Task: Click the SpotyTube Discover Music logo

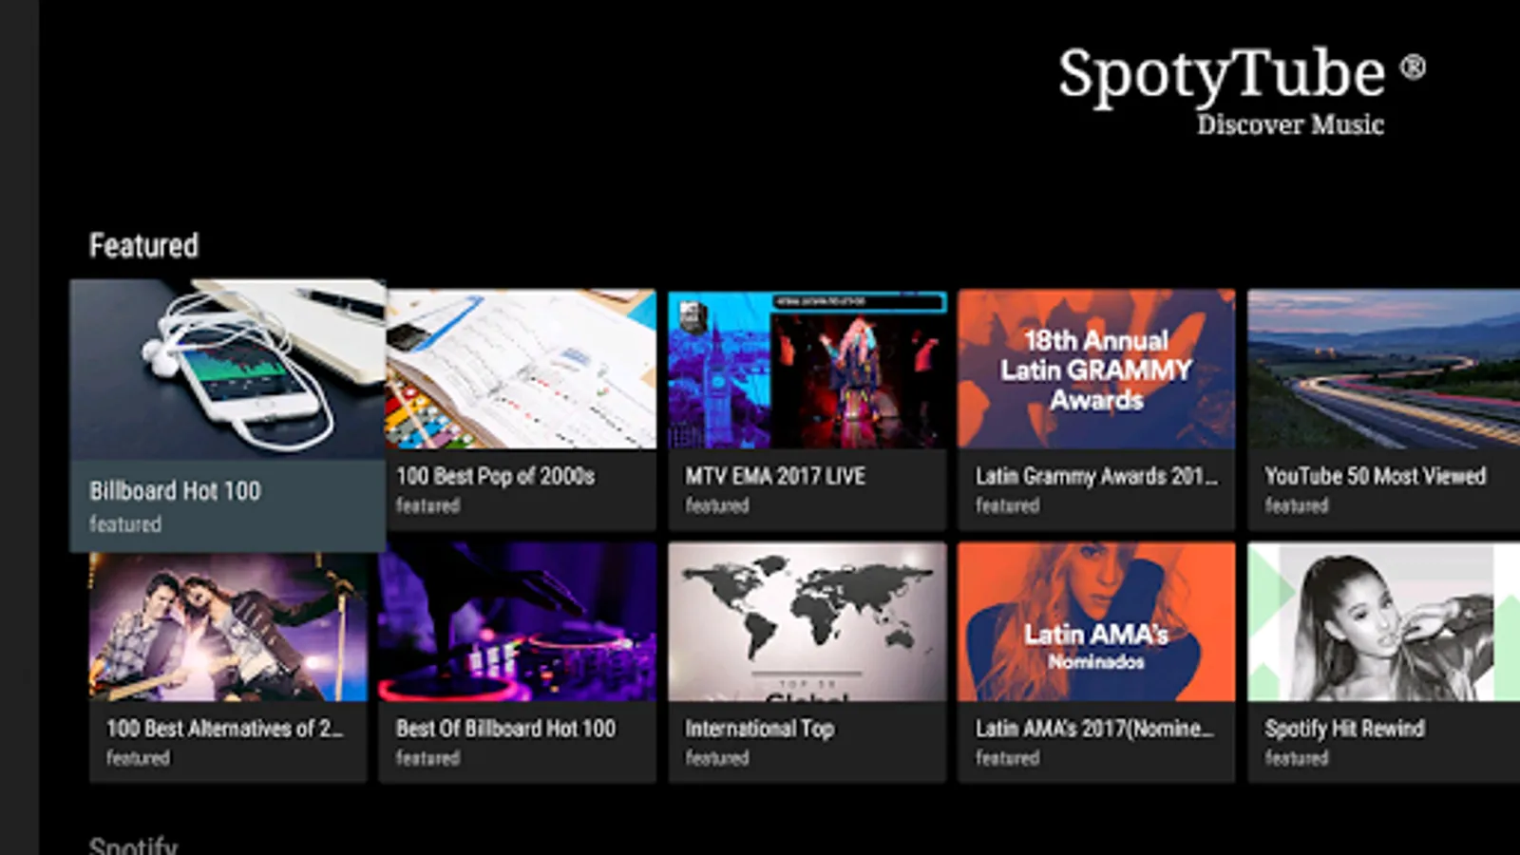Action: click(x=1242, y=92)
